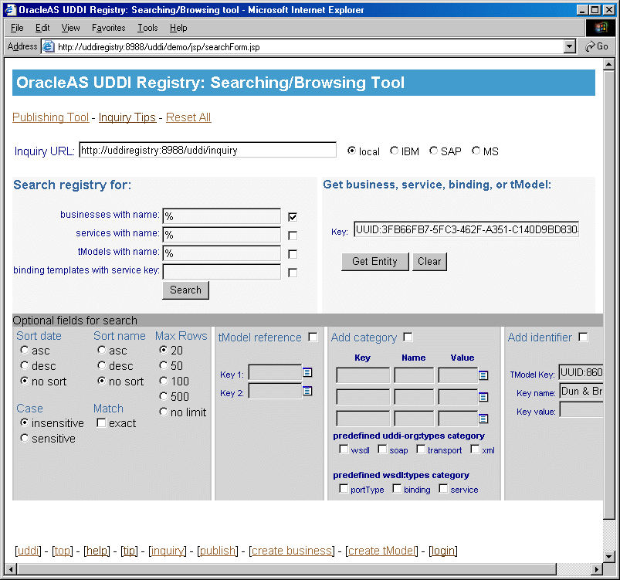This screenshot has height=580, width=620.
Task: Follow the create business footer link
Action: pos(292,551)
